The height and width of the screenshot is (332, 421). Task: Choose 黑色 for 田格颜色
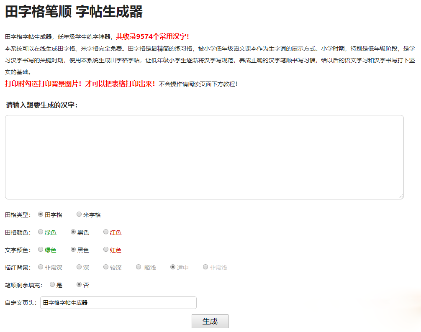[73, 232]
